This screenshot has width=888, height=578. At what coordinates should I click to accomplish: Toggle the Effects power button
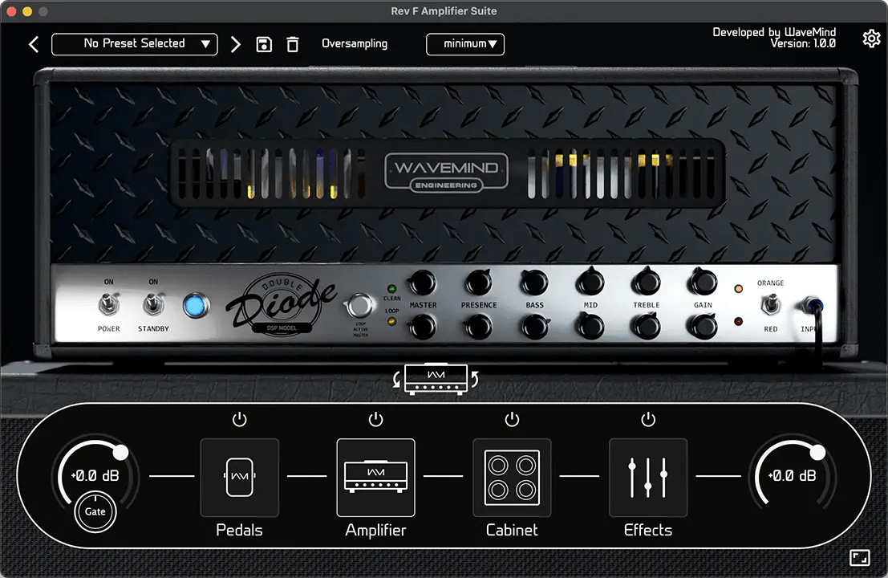pos(648,419)
